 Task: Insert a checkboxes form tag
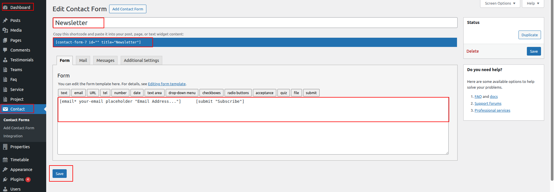tap(211, 93)
